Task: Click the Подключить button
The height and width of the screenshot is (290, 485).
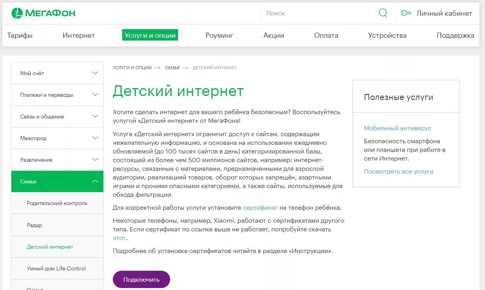Action: [141, 279]
